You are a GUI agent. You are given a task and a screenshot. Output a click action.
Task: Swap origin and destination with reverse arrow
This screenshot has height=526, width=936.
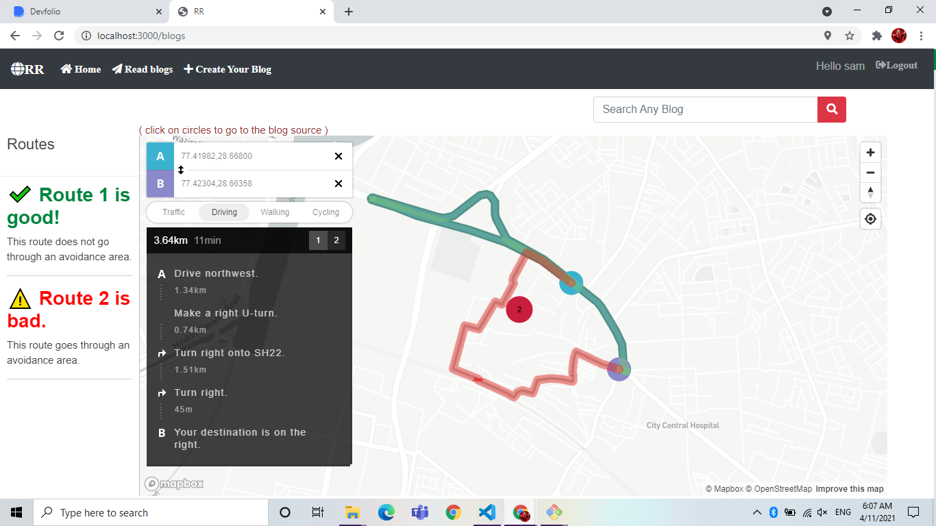[181, 170]
